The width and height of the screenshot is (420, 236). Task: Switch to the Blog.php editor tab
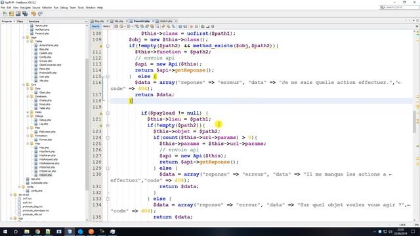coord(99,21)
